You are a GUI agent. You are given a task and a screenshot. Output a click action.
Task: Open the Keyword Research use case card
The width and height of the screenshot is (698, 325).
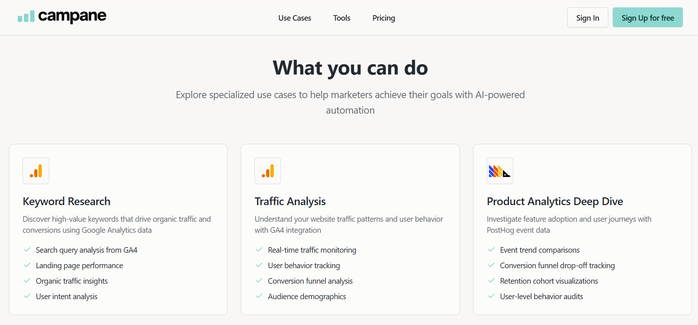[x=118, y=229]
